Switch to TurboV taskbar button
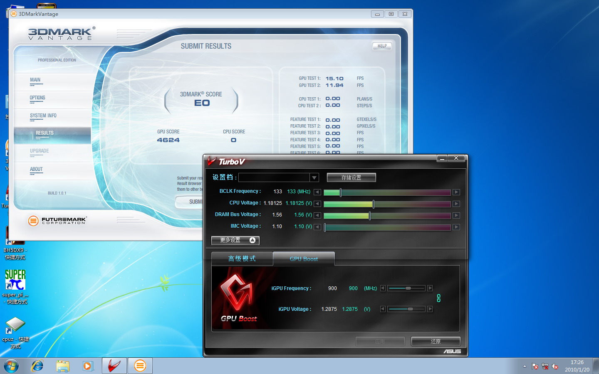Viewport: 599px width, 374px height. (x=114, y=366)
